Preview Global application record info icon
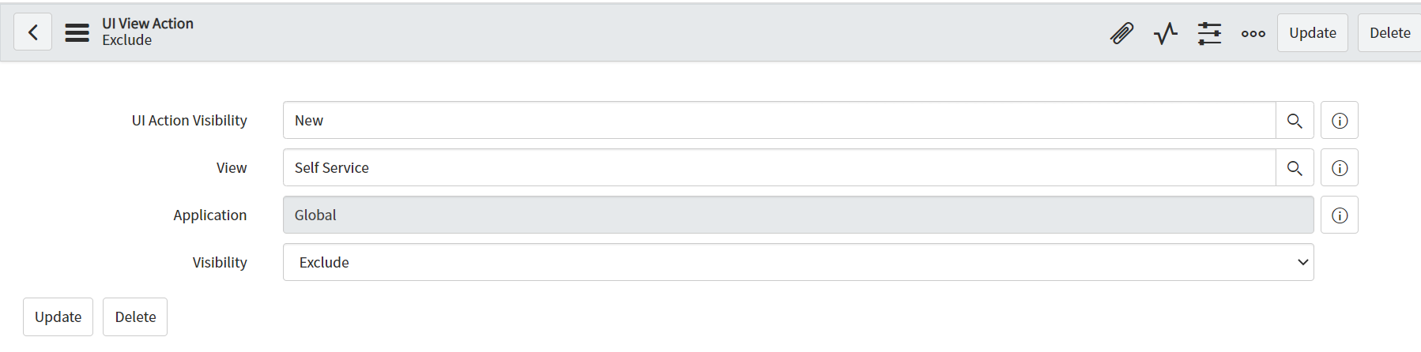The width and height of the screenshot is (1421, 352). click(1340, 215)
